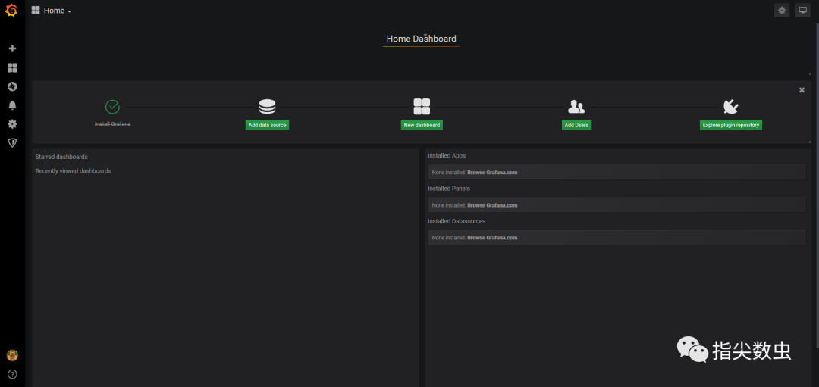Click the Install Grafana step label
Image resolution: width=819 pixels, height=387 pixels.
coord(113,124)
